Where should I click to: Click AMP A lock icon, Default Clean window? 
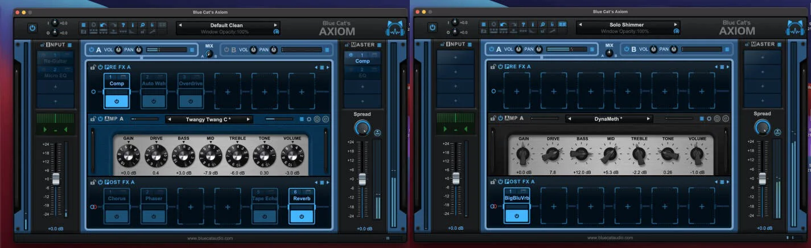(x=93, y=119)
